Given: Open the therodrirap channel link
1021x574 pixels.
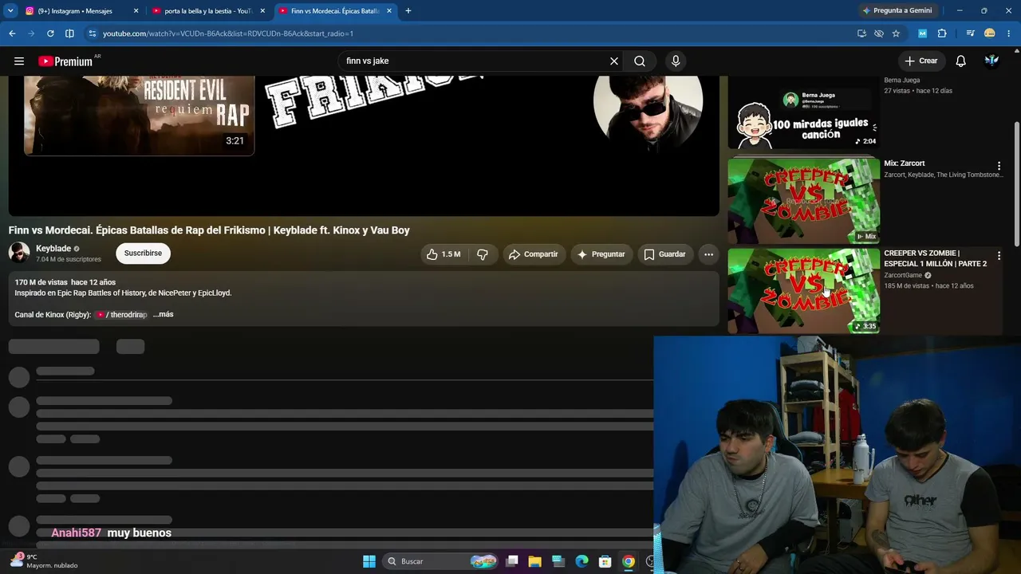Looking at the screenshot, I should point(122,315).
